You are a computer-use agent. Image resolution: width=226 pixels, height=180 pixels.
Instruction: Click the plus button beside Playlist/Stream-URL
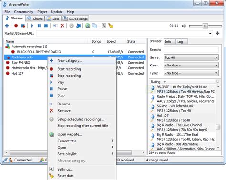point(217,33)
